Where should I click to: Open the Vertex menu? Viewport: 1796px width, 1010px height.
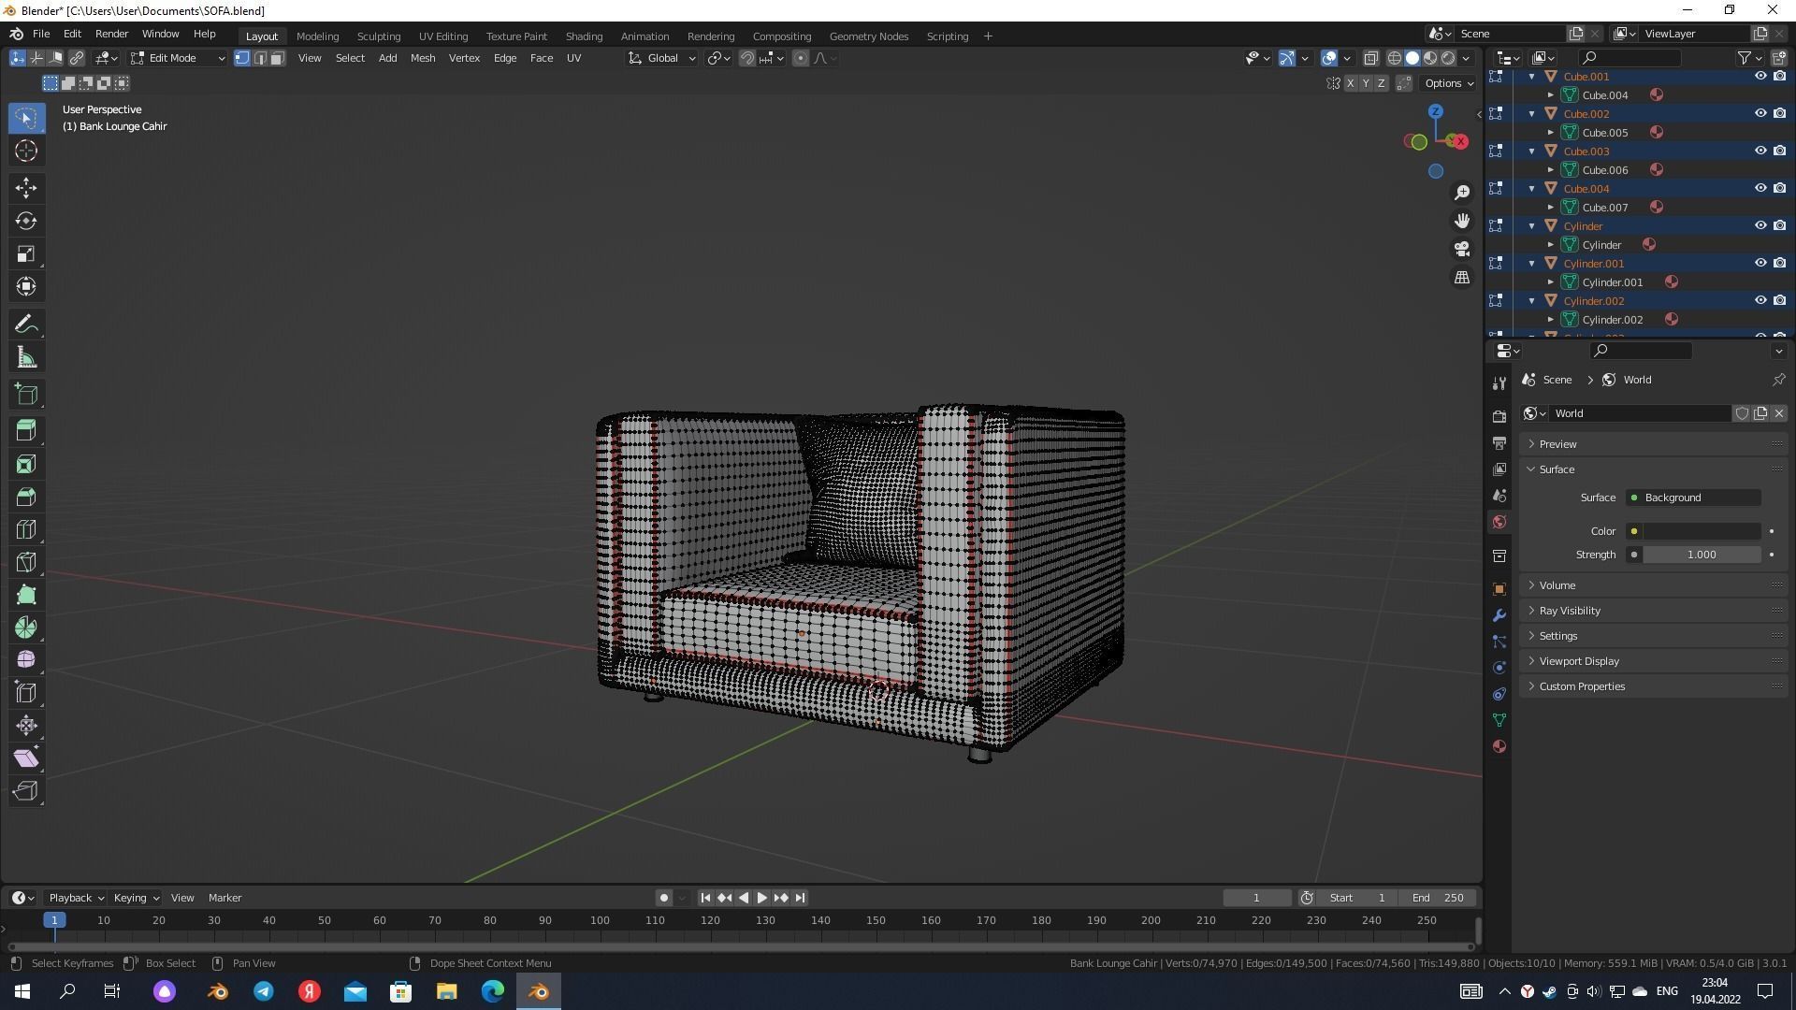[x=464, y=58]
